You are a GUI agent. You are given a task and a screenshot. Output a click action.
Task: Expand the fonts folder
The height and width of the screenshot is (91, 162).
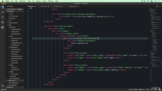tap(11, 14)
